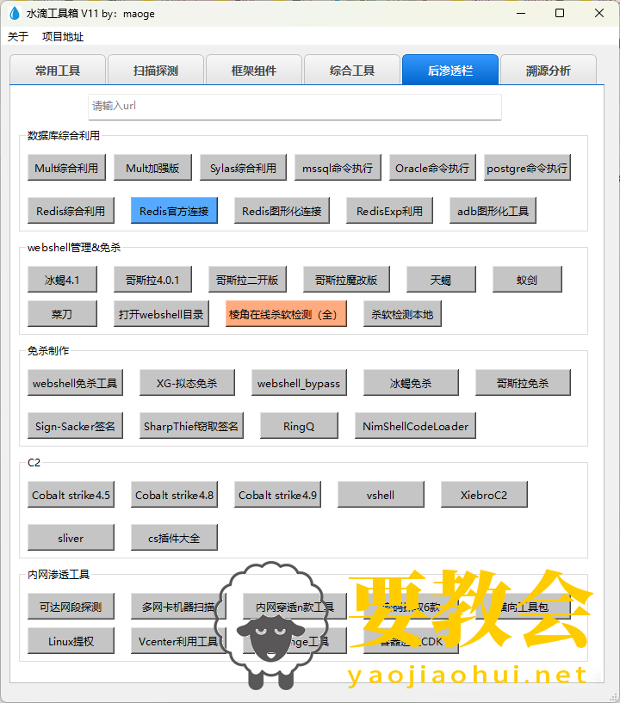Click the mssql命令执行 button
620x703 pixels.
pos(338,168)
